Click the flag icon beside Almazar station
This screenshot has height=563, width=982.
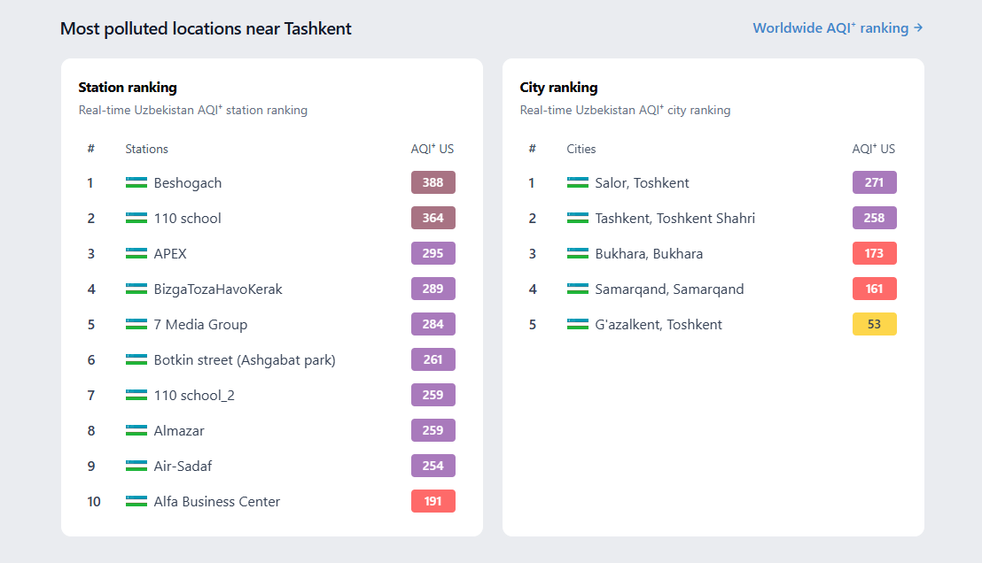pos(136,430)
